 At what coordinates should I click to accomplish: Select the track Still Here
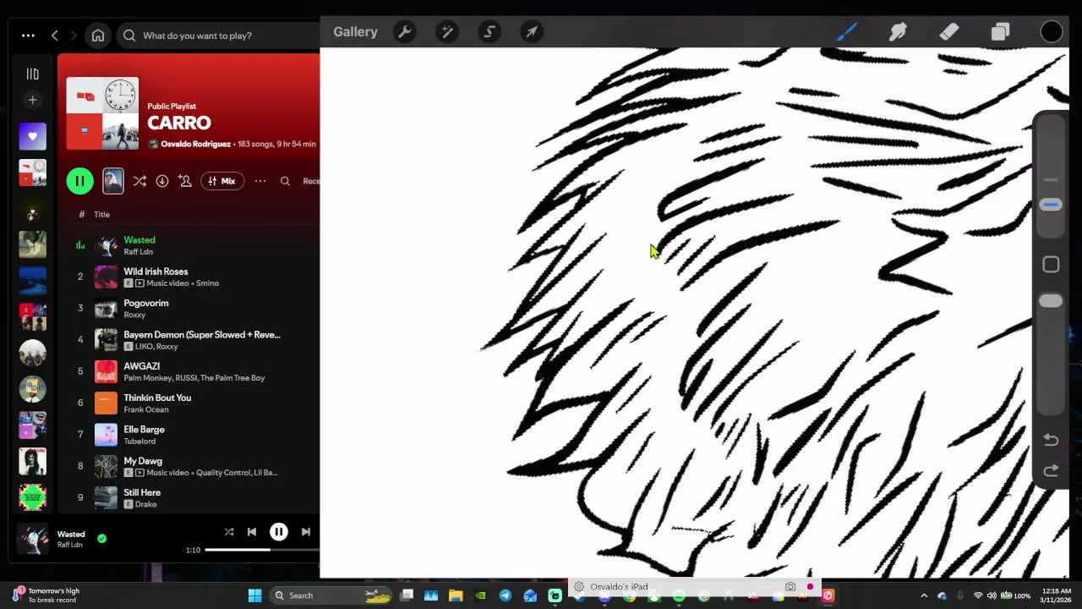click(x=142, y=492)
